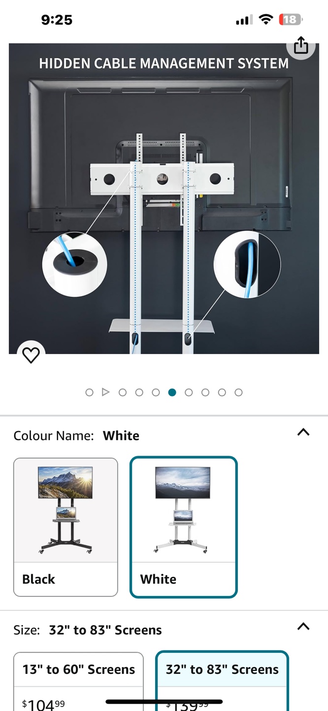This screenshot has width=328, height=711.
Task: Jump to product video via play indicator
Action: 105,392
